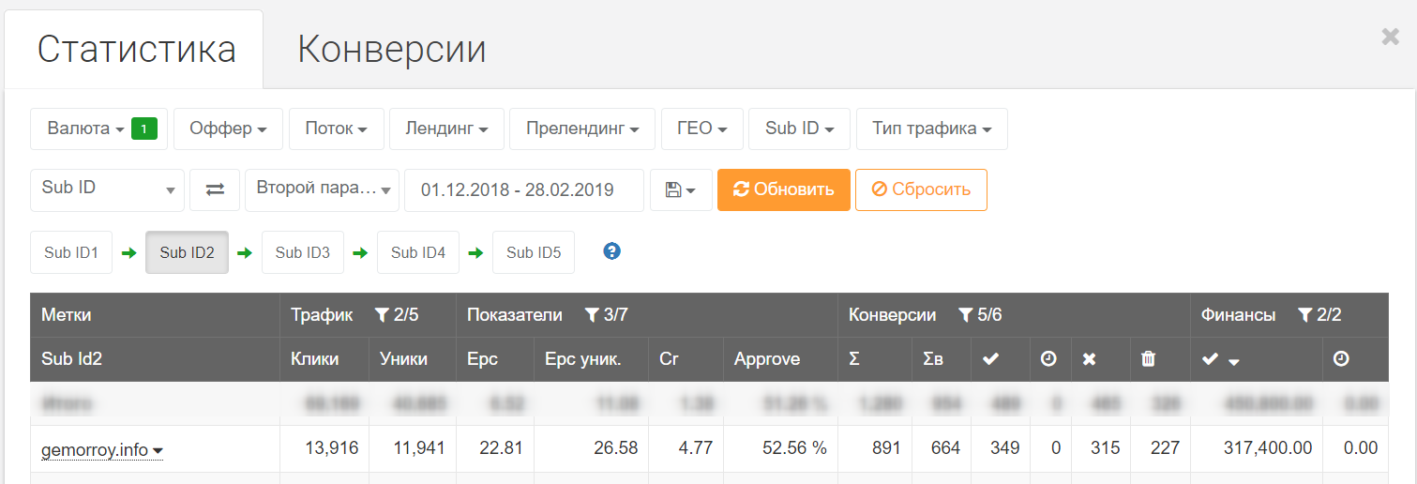Click the date range input field
The width and height of the screenshot is (1417, 484).
click(x=523, y=189)
